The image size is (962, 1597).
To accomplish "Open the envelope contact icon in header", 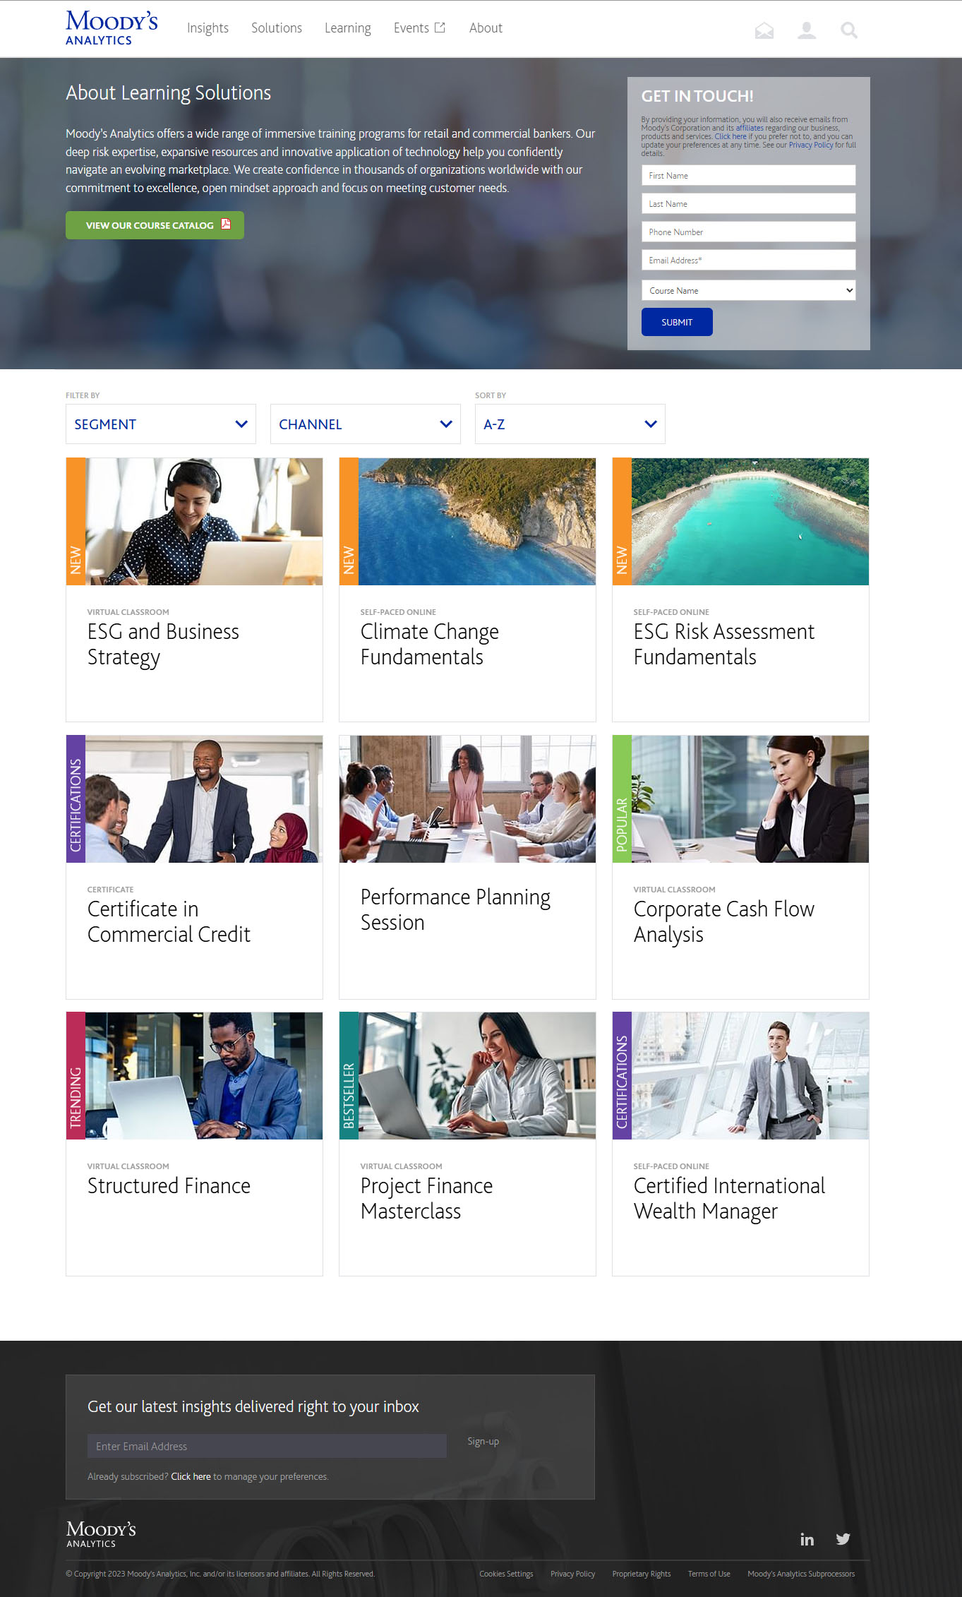I will 764,30.
